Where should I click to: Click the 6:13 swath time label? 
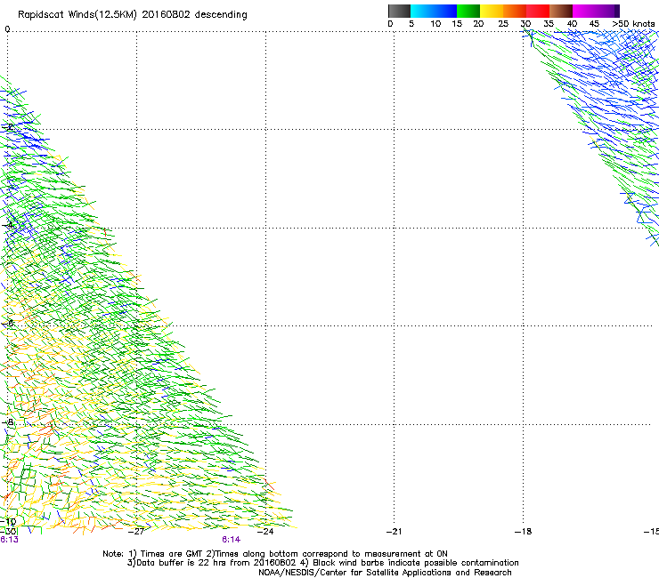click(x=9, y=540)
